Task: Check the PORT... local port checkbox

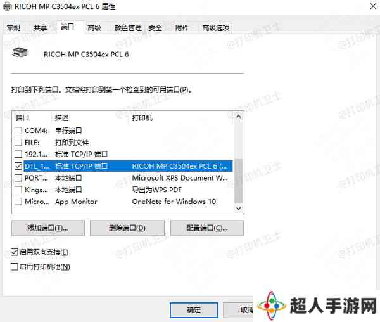Action: coord(18,178)
